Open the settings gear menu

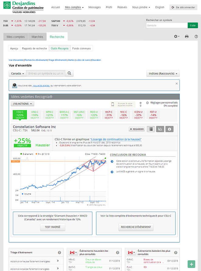(177, 36)
